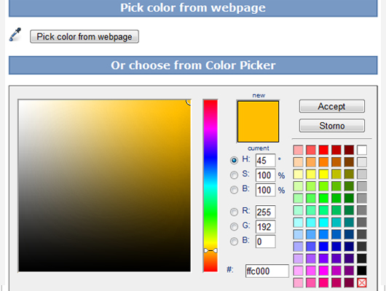386x291 pixels.
Task: Choose the bright cyan palette swatch
Action: tap(323, 223)
